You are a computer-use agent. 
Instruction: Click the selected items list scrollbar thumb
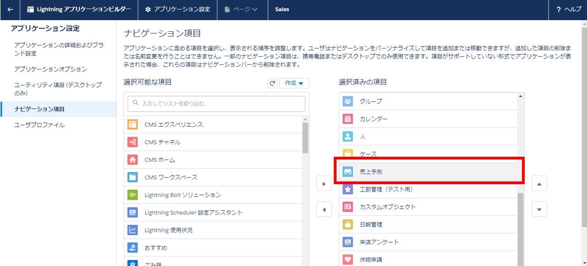click(521, 229)
